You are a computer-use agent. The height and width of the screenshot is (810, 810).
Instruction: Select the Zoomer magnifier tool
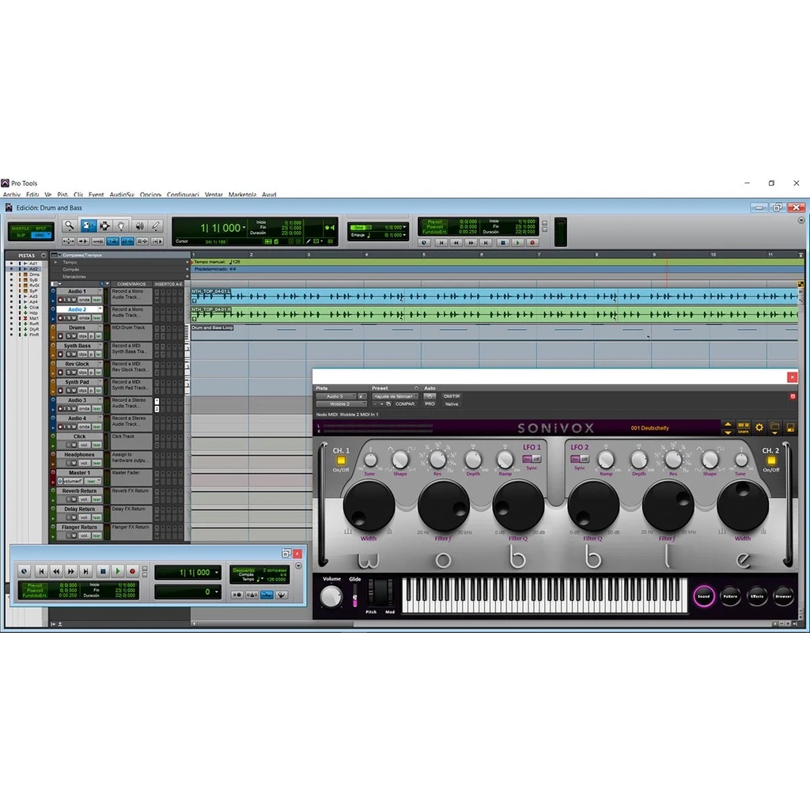coord(69,225)
